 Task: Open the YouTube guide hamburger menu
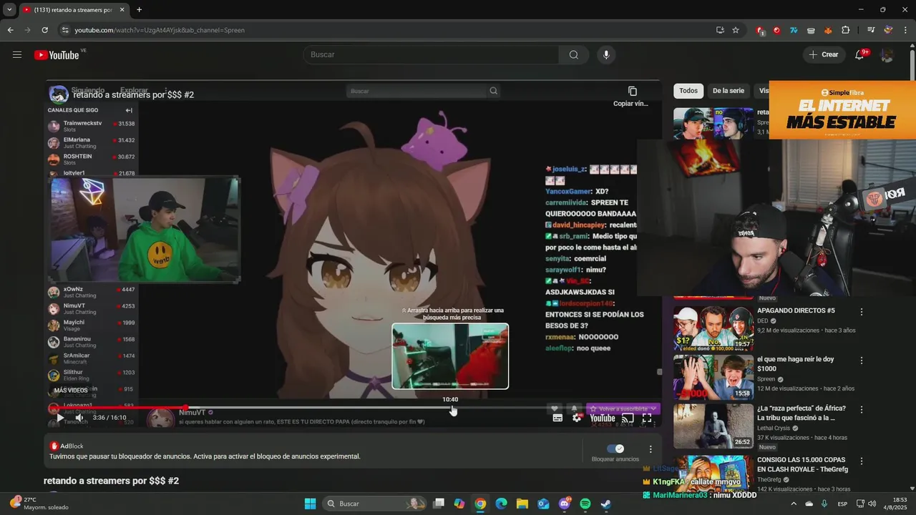pos(17,55)
